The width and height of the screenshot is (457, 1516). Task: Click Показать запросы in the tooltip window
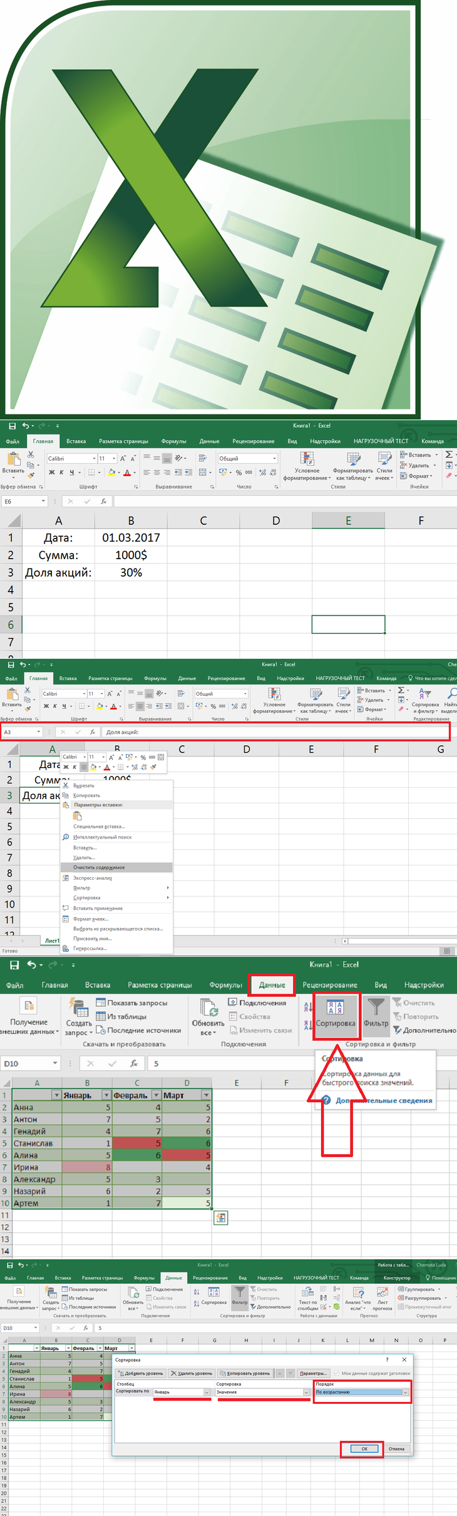click(132, 1003)
